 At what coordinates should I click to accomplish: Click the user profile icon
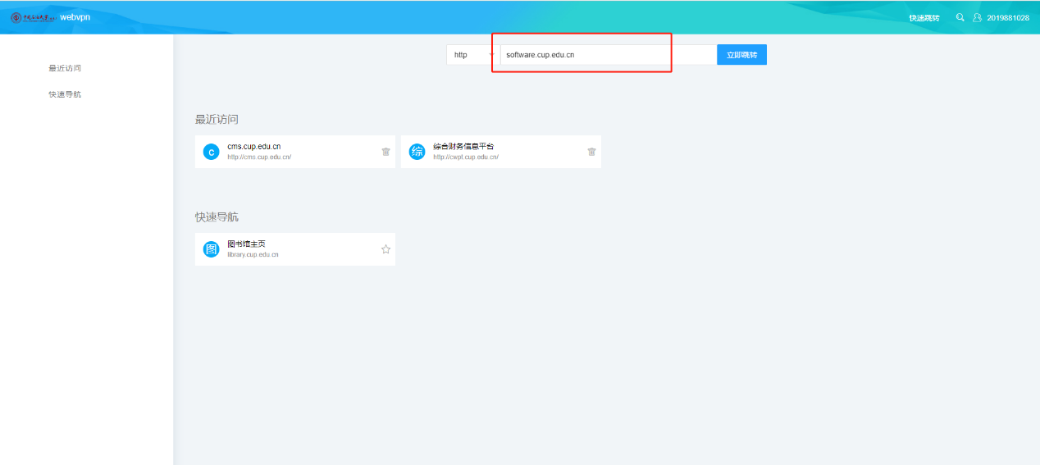click(x=977, y=17)
